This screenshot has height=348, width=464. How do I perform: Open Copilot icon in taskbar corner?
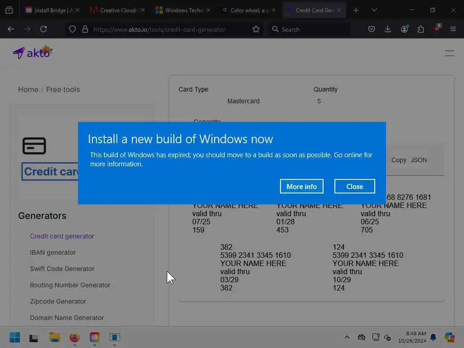click(449, 337)
